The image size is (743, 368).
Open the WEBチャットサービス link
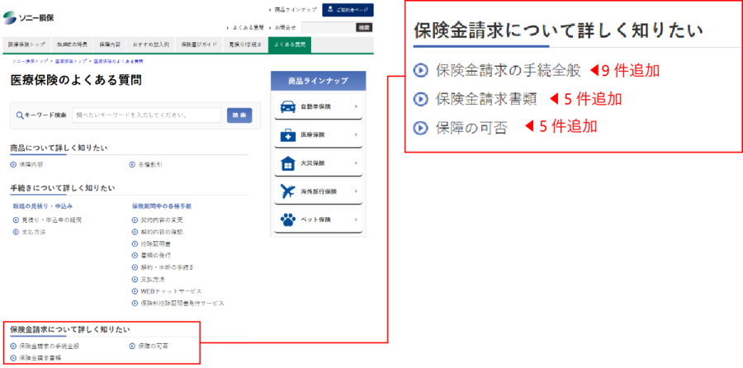click(x=167, y=290)
